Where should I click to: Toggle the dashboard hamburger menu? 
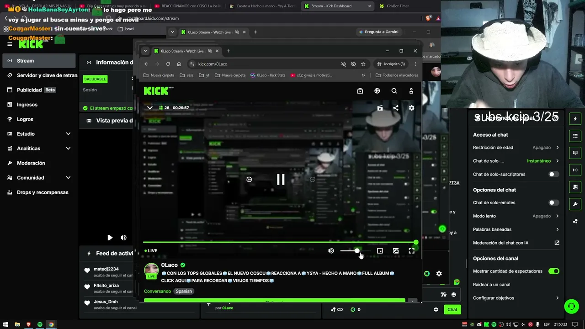coord(10,44)
